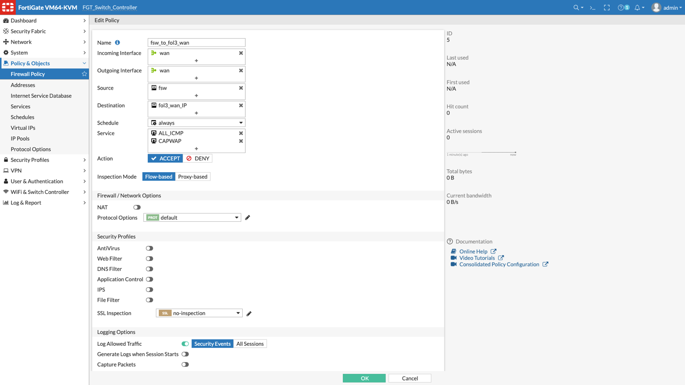Click OK to save the policy

point(364,378)
